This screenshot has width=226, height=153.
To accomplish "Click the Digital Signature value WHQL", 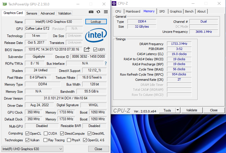I will coord(94,105).
